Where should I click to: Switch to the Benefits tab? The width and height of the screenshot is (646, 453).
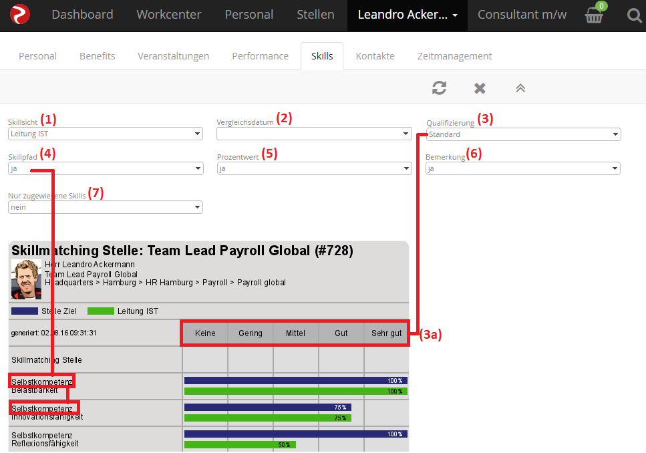(98, 56)
